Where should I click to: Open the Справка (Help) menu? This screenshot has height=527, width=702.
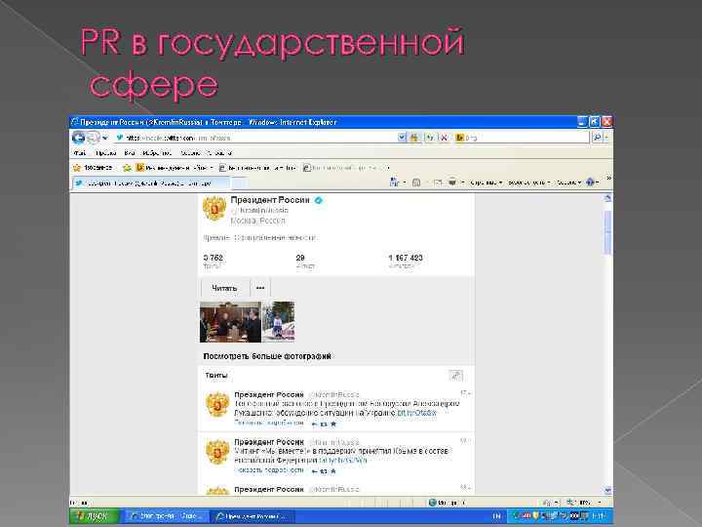tap(219, 153)
